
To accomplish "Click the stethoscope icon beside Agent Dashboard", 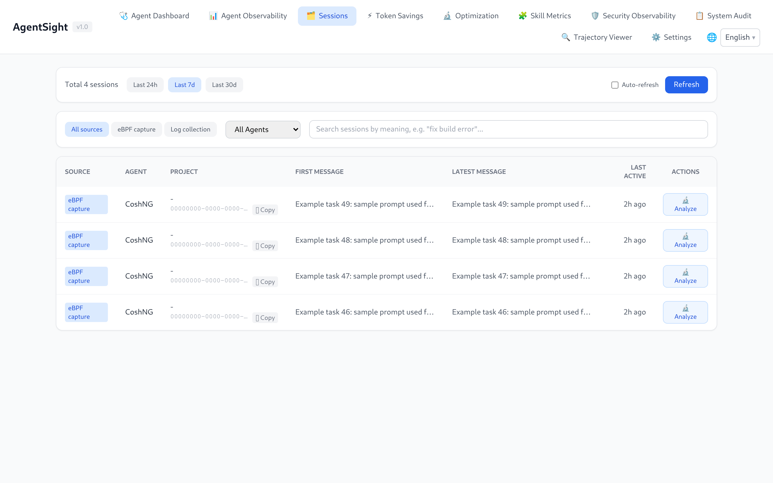I will [124, 16].
